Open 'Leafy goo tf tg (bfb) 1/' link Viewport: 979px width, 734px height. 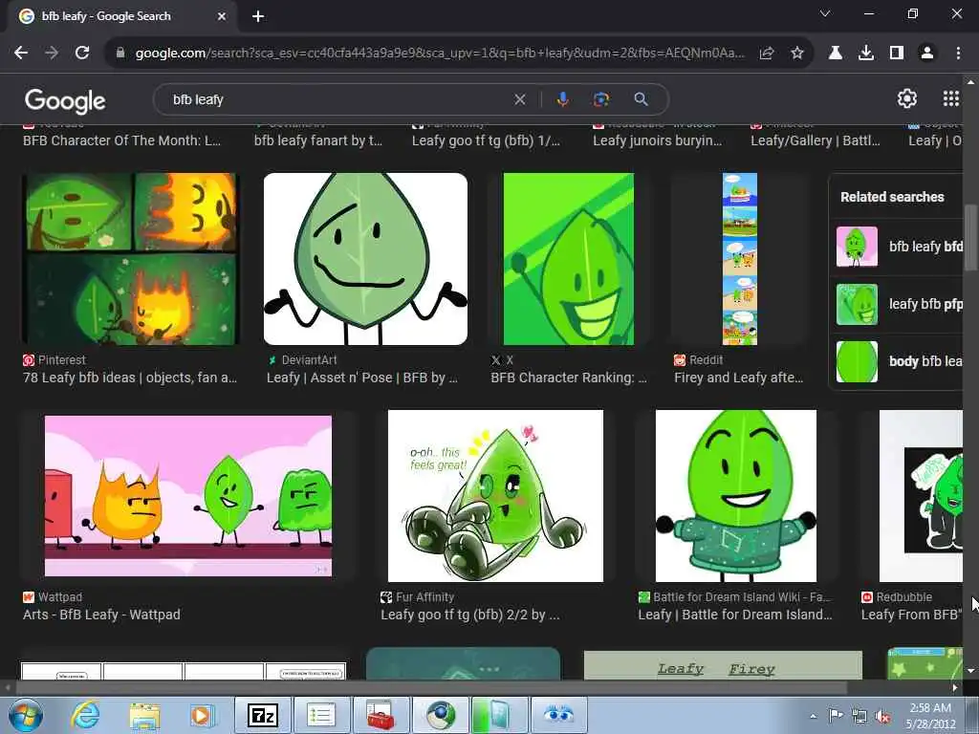coord(486,140)
